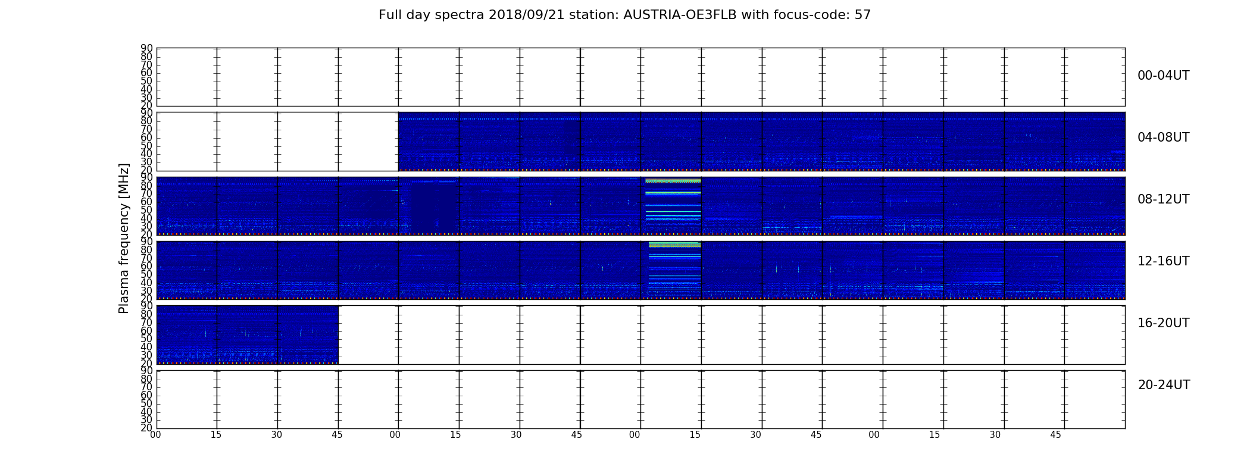Click the 'AUSTRIA-OE3FLB' station name in the title
This screenshot has width=1250, height=476.
point(682,15)
